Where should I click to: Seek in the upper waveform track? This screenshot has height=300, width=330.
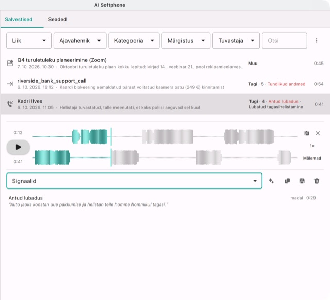(165, 137)
